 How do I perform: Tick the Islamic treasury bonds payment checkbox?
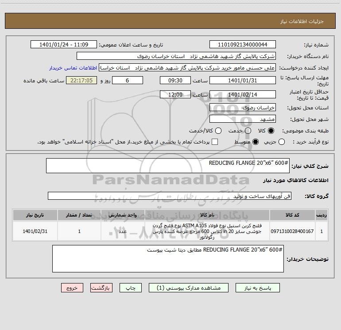click(215, 142)
